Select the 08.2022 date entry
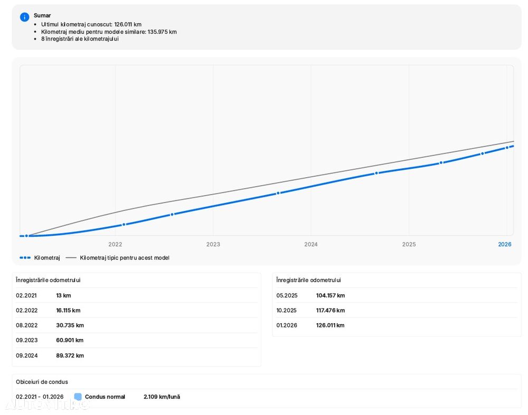This screenshot has height=415, width=528. 26,325
